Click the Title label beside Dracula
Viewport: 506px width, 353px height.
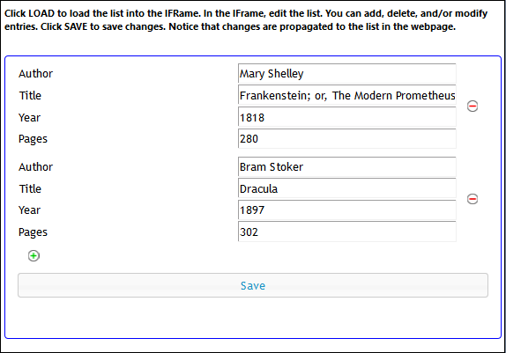[x=30, y=188]
